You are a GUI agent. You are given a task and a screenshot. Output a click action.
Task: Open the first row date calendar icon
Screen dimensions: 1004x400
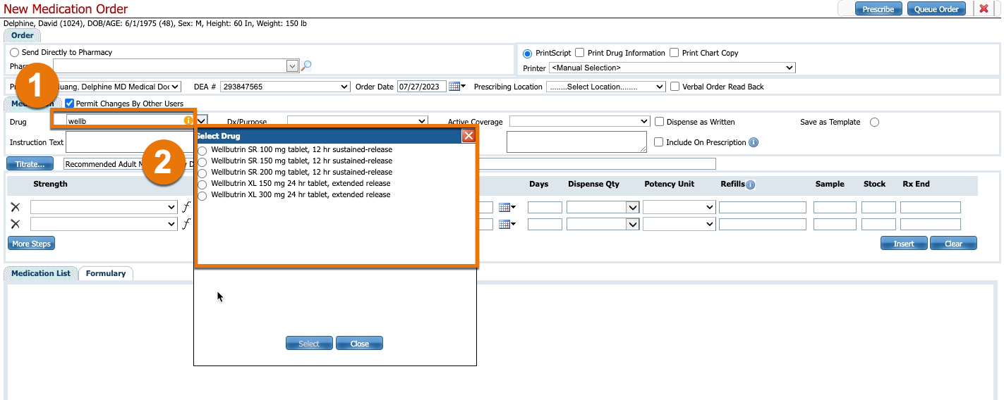[x=505, y=207]
